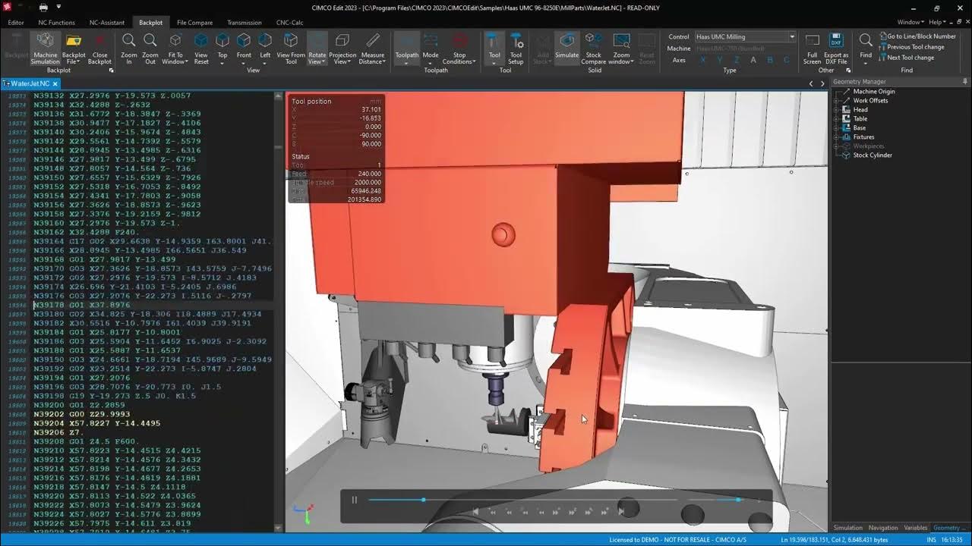Open the NC Functions ribbon tab
Image resolution: width=972 pixels, height=546 pixels.
point(57,23)
